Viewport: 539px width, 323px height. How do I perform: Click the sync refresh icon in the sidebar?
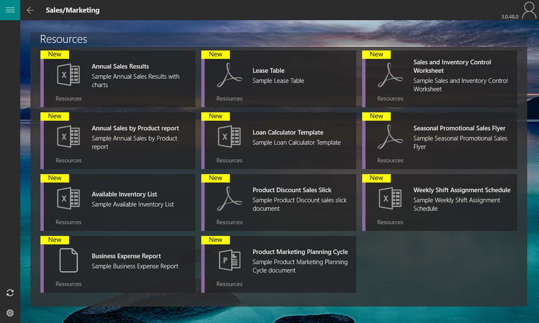pyautogui.click(x=10, y=293)
